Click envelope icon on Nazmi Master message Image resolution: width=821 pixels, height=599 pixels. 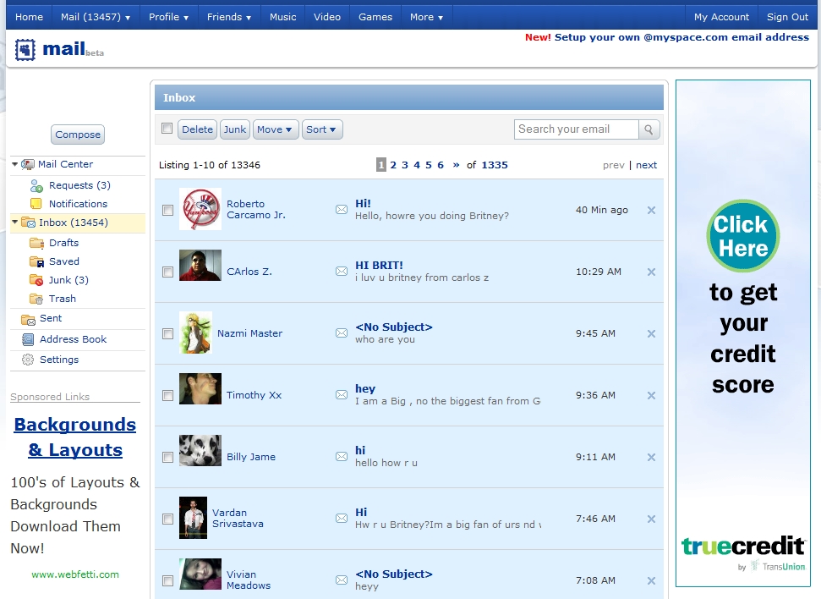coord(342,333)
